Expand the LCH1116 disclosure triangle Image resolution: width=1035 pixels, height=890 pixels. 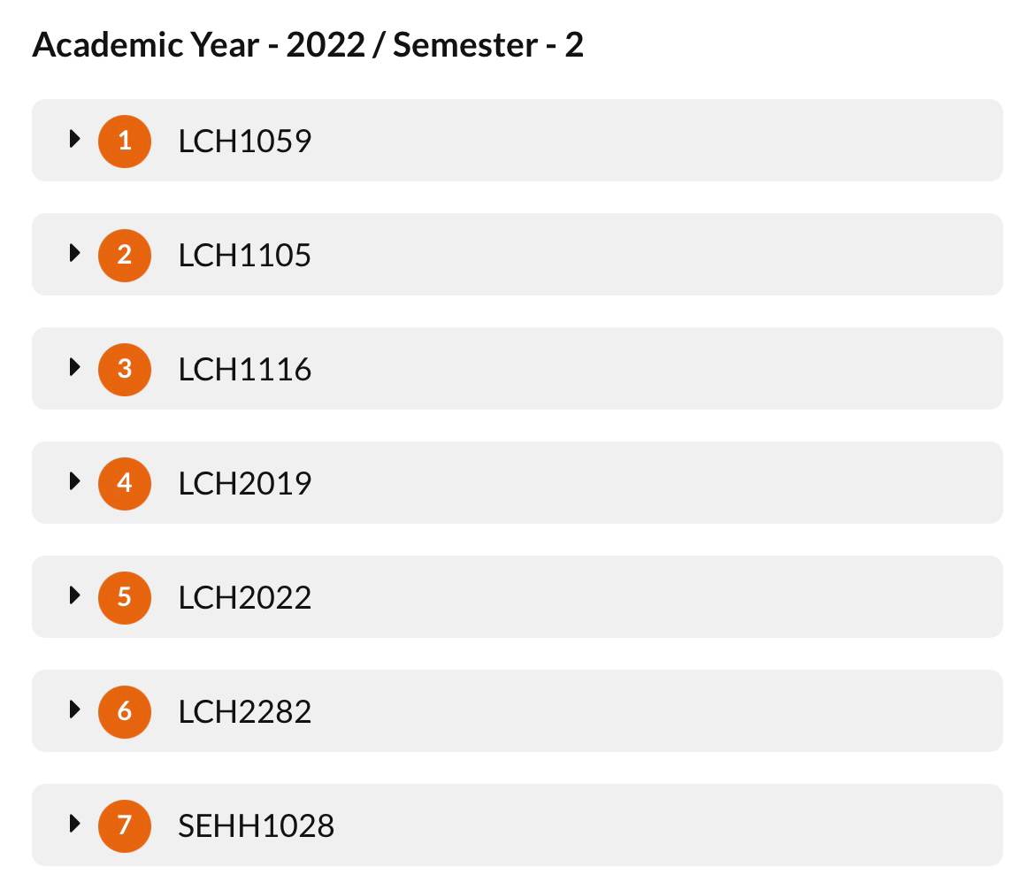pos(74,367)
